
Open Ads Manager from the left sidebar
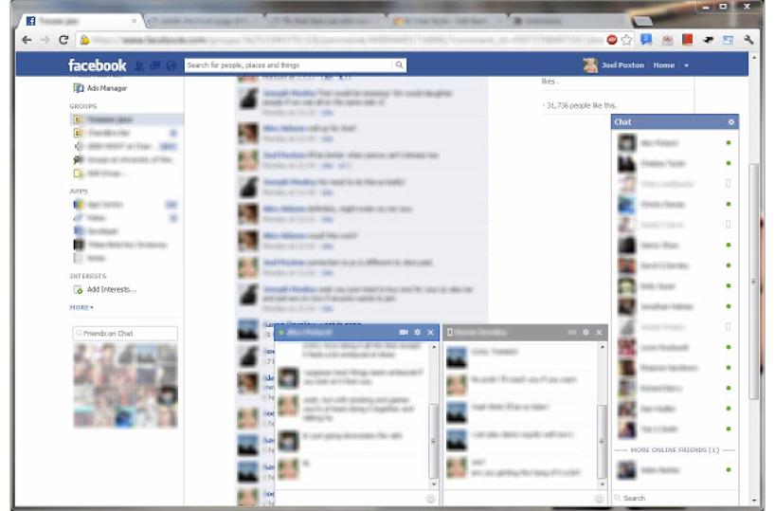tap(100, 88)
